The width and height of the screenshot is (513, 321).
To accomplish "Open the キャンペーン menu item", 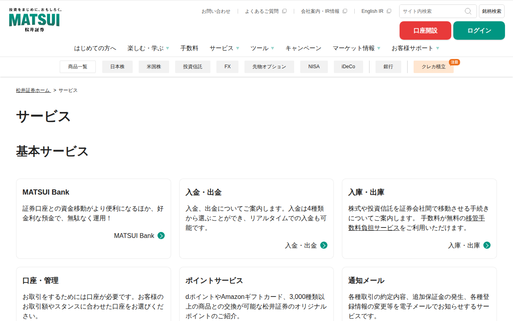I will pyautogui.click(x=303, y=48).
